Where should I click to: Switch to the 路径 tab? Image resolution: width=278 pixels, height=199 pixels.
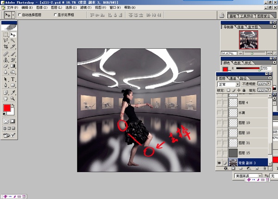[x=243, y=78]
